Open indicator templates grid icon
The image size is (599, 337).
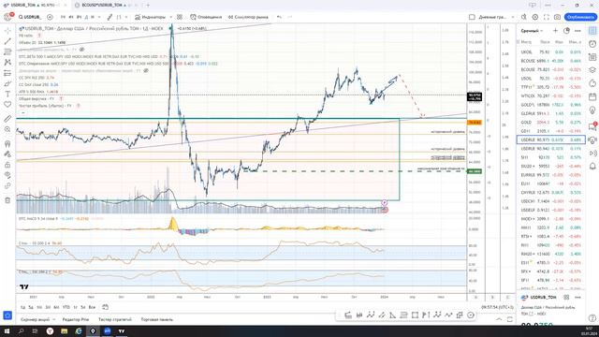click(x=180, y=17)
